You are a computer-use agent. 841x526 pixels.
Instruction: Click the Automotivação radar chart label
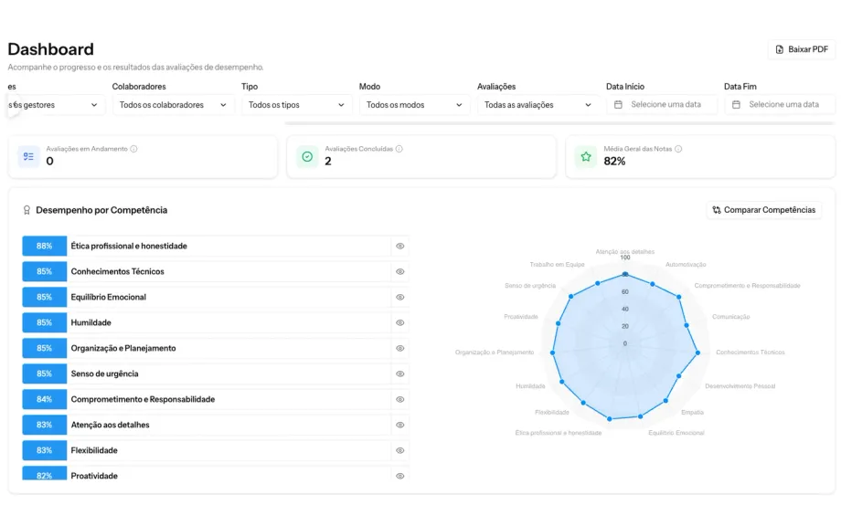(x=686, y=265)
